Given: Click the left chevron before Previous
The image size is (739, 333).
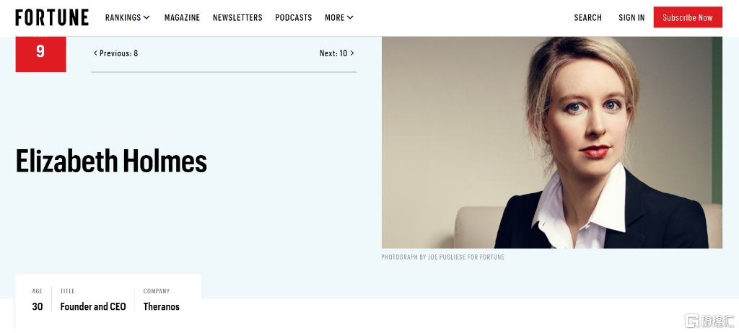Looking at the screenshot, I should [96, 53].
